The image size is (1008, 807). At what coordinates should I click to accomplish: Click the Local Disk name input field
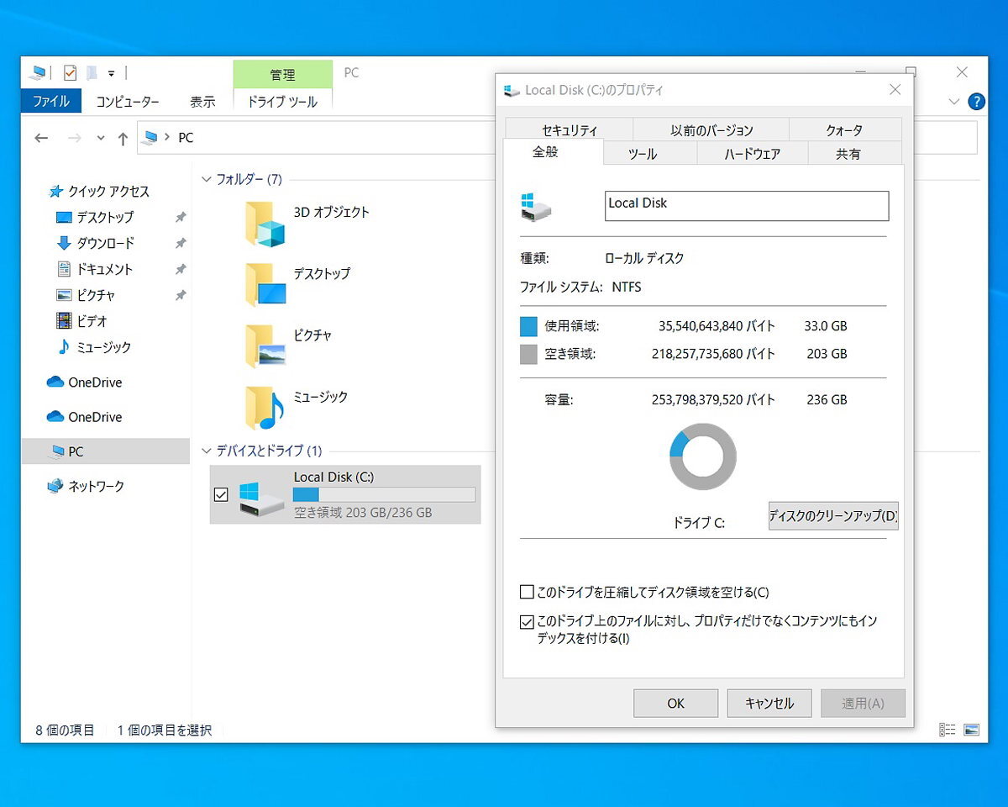747,206
